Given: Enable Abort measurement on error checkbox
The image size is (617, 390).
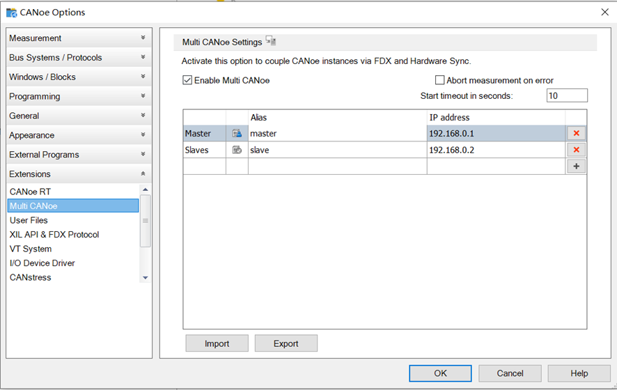Looking at the screenshot, I should 439,80.
